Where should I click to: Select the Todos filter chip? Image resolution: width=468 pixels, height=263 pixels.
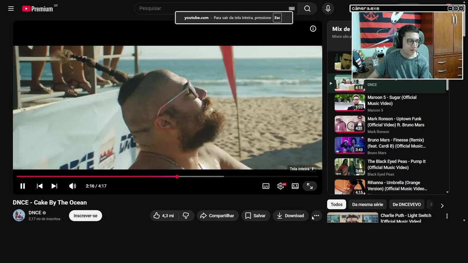click(337, 205)
